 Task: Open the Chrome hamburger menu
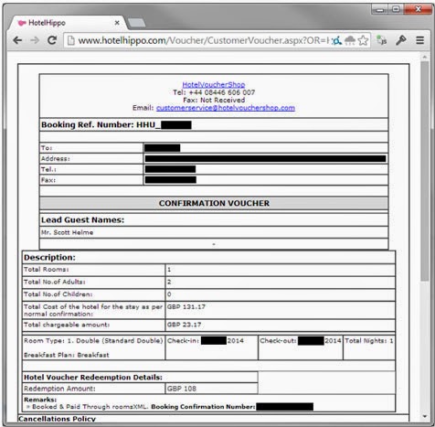point(420,40)
